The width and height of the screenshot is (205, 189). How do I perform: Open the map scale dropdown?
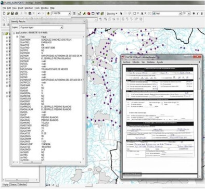[70, 14]
